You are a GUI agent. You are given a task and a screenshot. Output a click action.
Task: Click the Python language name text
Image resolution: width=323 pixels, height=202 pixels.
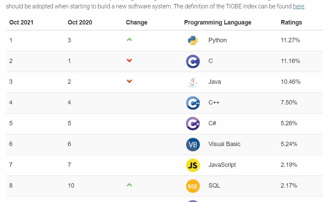(217, 40)
